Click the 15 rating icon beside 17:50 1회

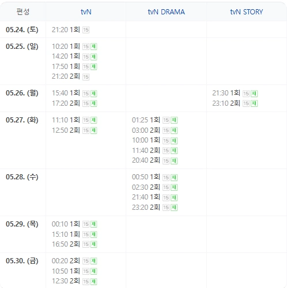point(86,67)
